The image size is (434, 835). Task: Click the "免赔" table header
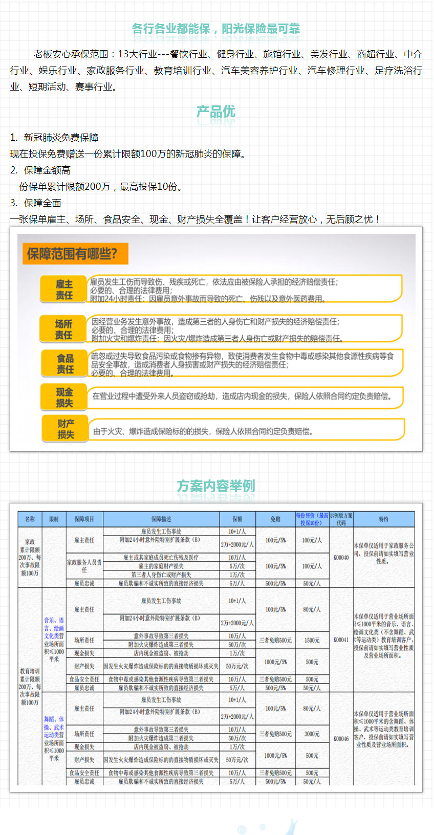pyautogui.click(x=276, y=519)
